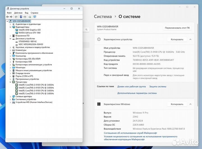Click Переименовать этот ПК button
This screenshot has height=149, width=202.
[x=177, y=28]
